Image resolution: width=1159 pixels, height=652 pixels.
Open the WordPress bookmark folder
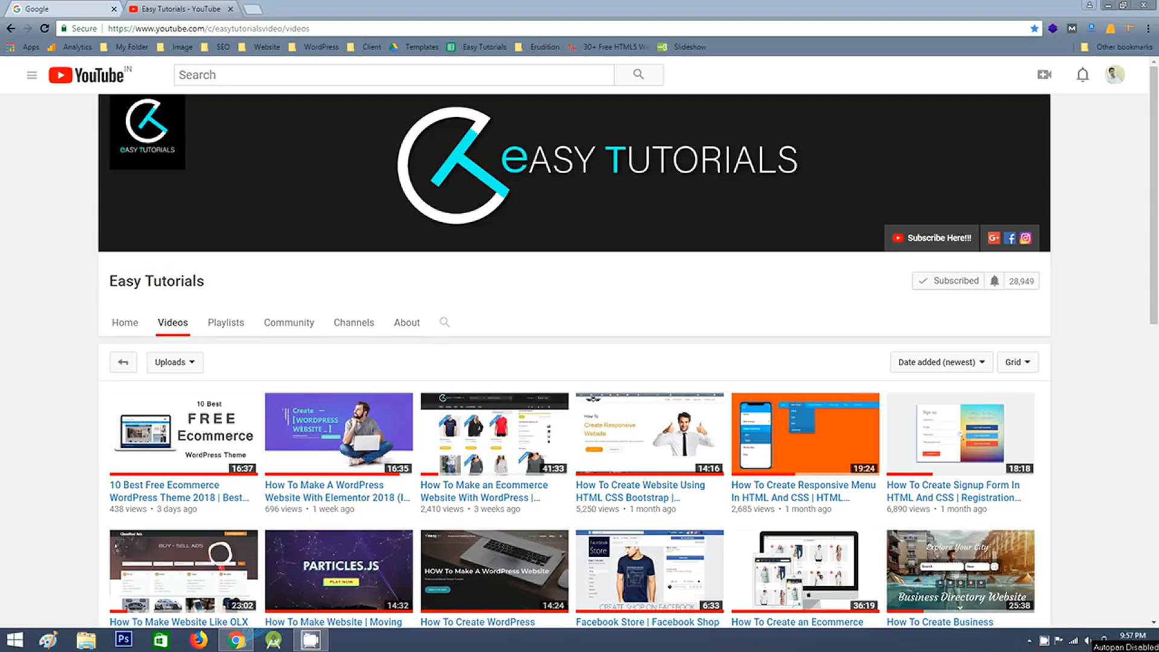click(x=314, y=47)
